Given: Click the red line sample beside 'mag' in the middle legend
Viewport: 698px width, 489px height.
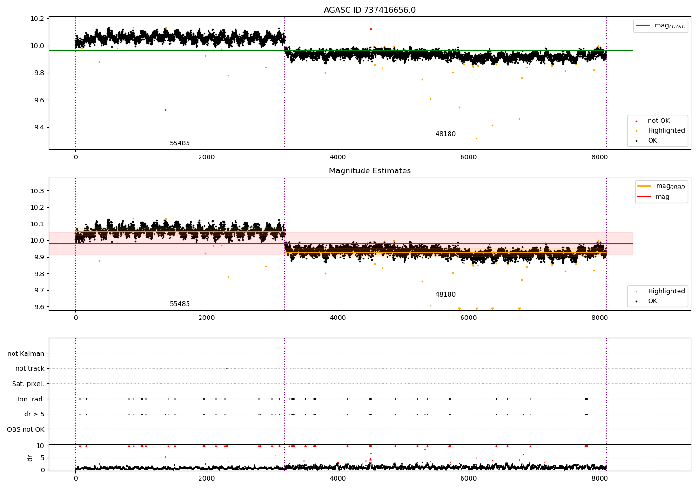Looking at the screenshot, I should pos(644,197).
